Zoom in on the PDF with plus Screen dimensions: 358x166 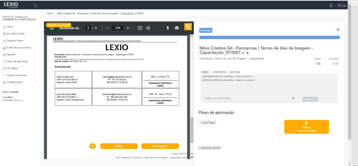click(x=128, y=28)
